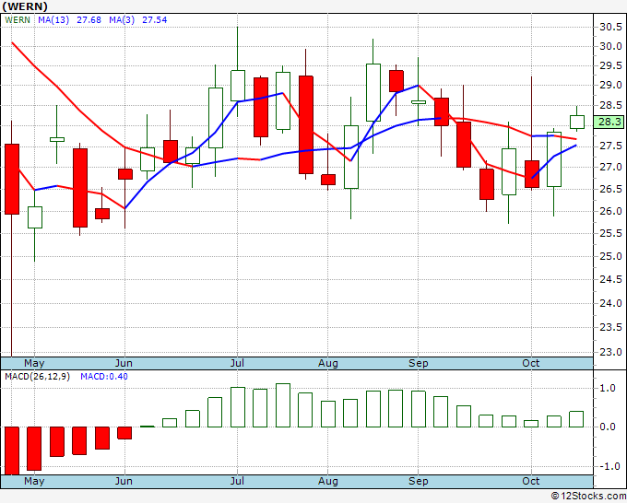The image size is (627, 503).
Task: Click the MA(13) legend label
Action: [x=53, y=20]
